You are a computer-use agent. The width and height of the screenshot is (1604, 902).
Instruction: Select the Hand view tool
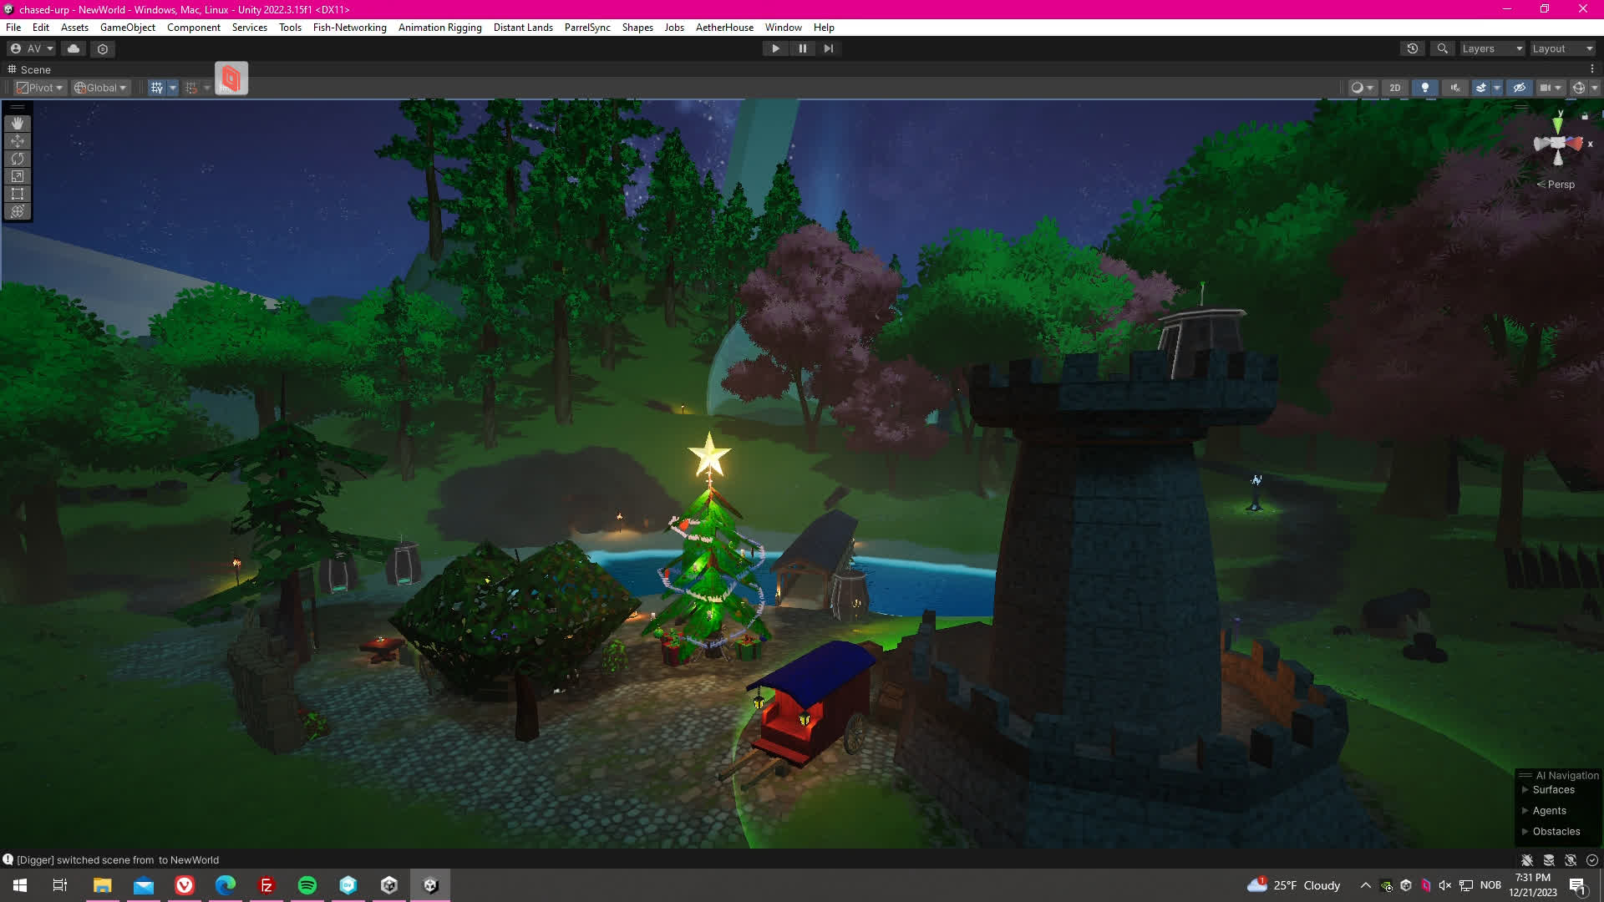point(17,124)
